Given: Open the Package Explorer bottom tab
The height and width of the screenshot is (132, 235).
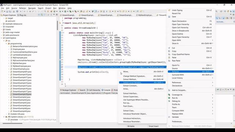Looking at the screenshot, I should 68,90.
